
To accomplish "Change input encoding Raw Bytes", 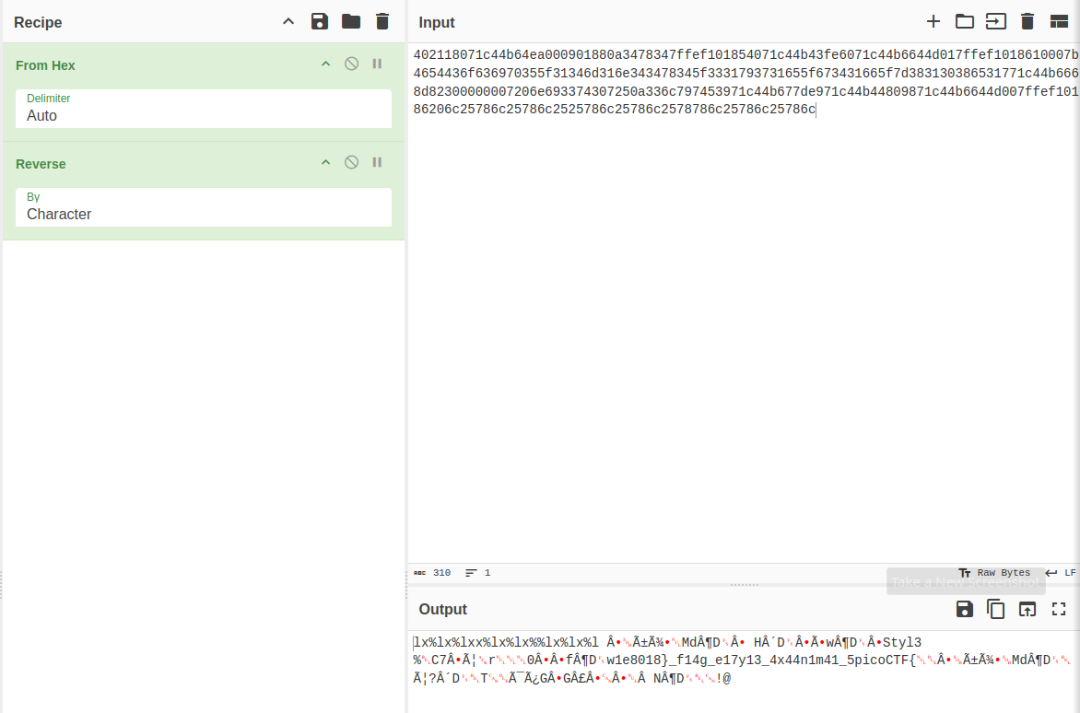I will pyautogui.click(x=994, y=573).
